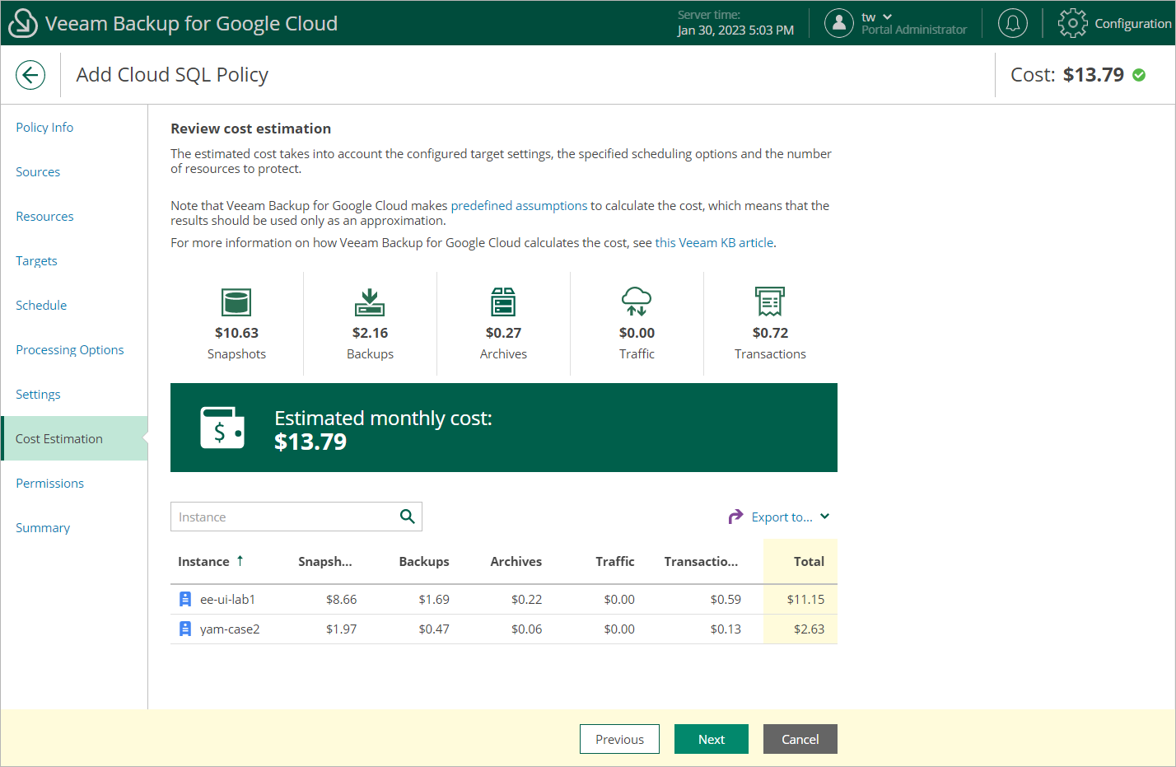1176x767 pixels.
Task: Click the Archives cost icon
Action: (x=503, y=302)
